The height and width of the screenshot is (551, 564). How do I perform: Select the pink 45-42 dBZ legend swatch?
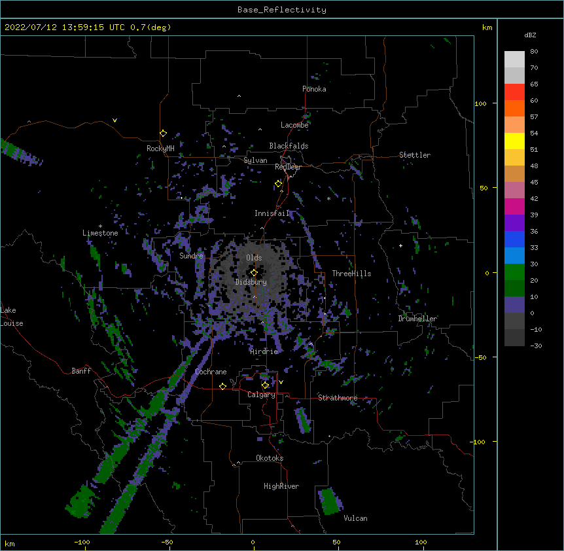click(514, 190)
